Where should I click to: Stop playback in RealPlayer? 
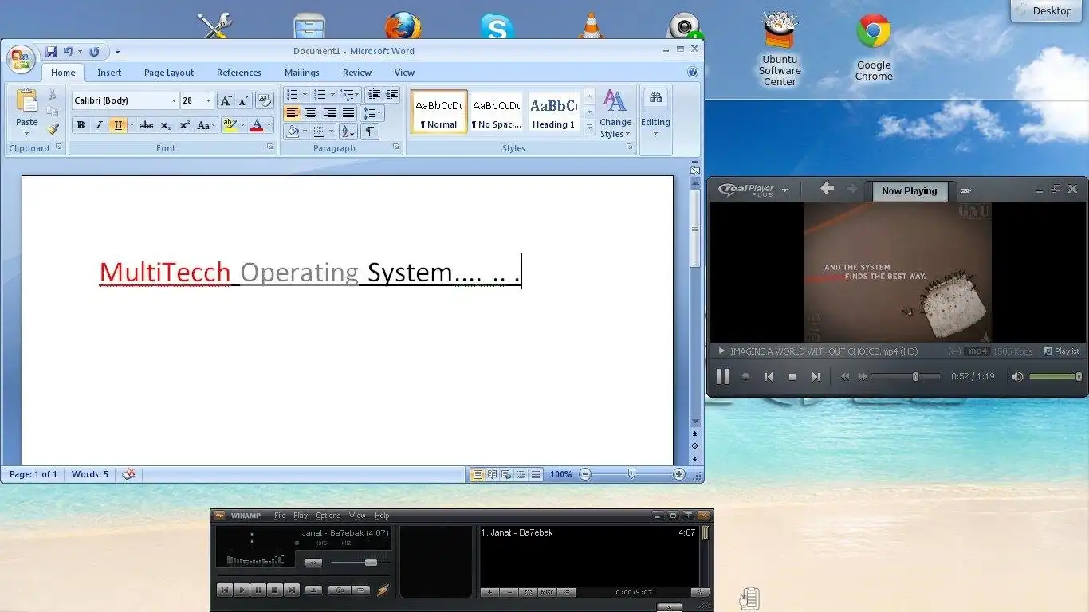click(x=792, y=376)
